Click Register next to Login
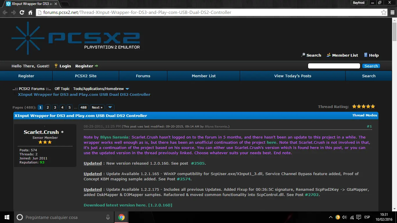This screenshot has width=397, height=223. (x=84, y=66)
